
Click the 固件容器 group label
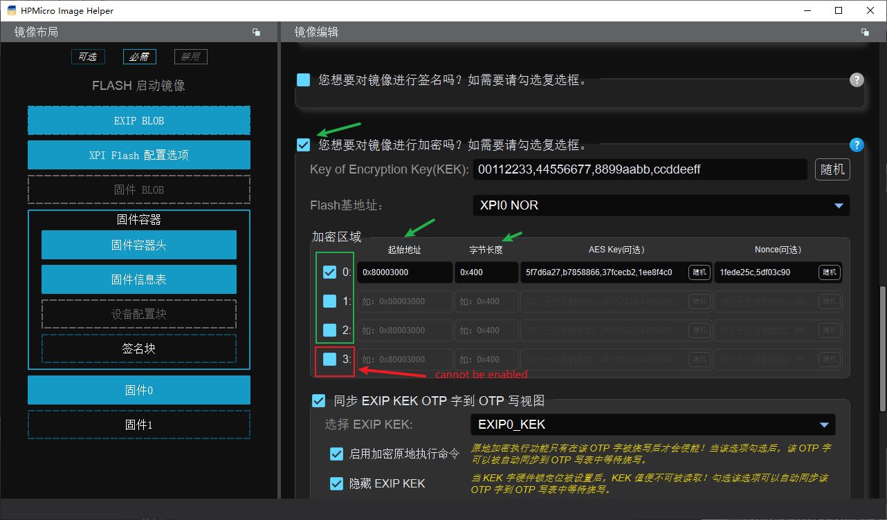(x=139, y=220)
